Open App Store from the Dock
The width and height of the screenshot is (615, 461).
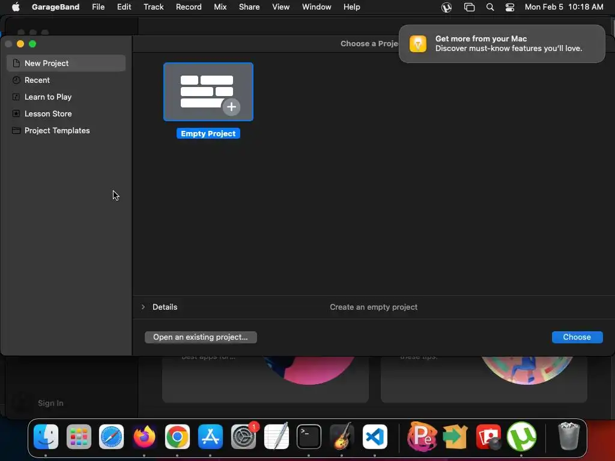210,436
